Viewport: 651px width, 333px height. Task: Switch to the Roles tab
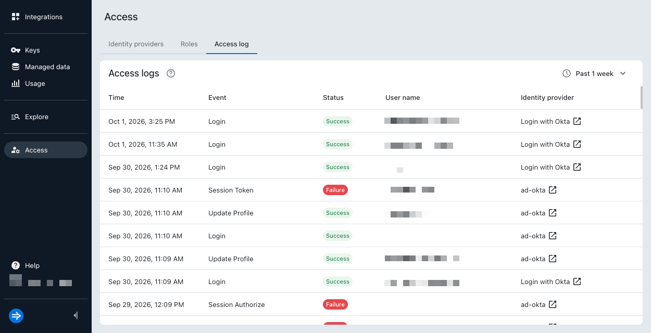pos(189,44)
